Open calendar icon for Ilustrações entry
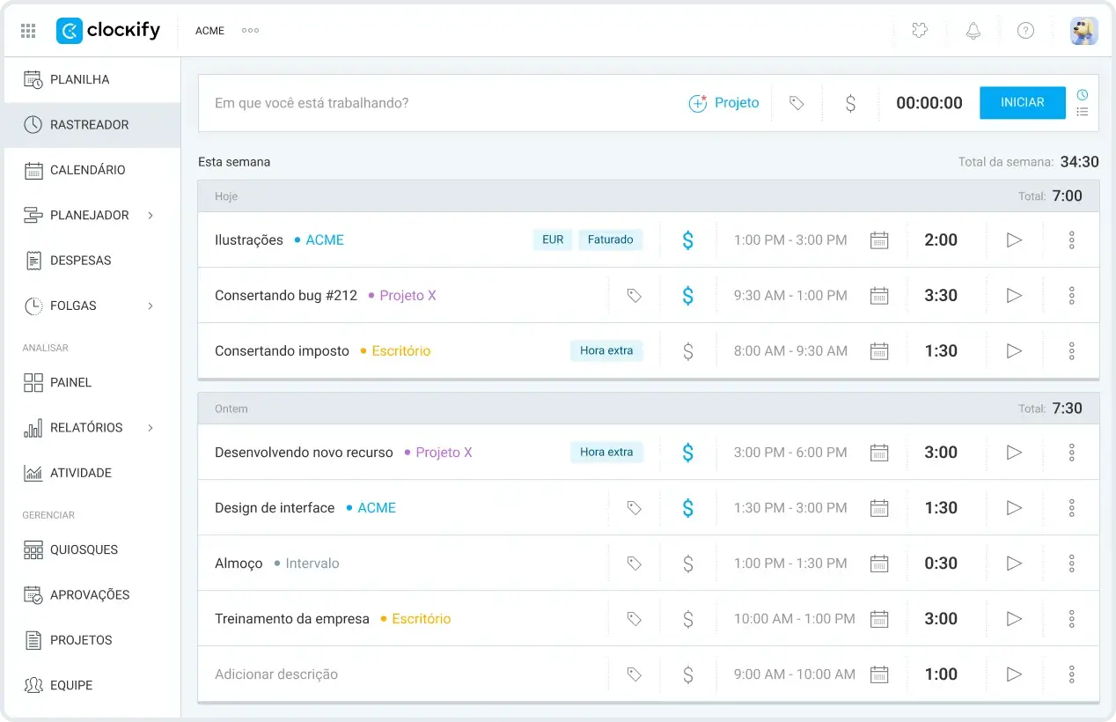This screenshot has width=1116, height=722. tap(879, 240)
